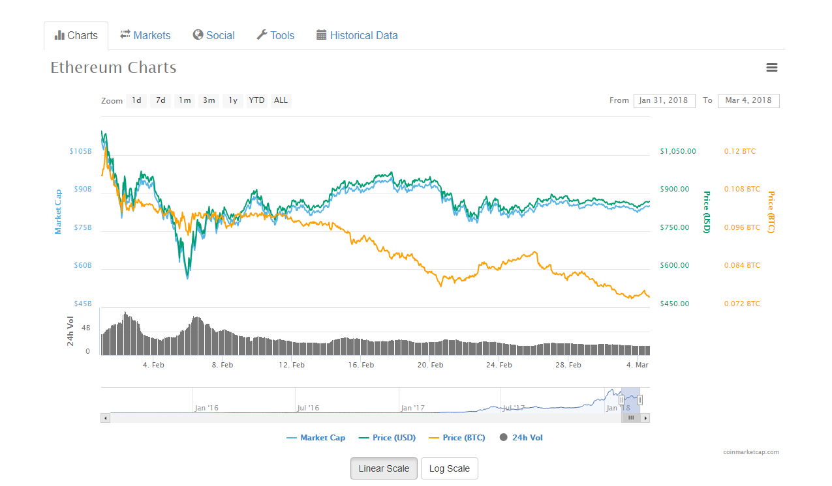Edit the To date field
This screenshot has height=486, width=832.
click(748, 100)
